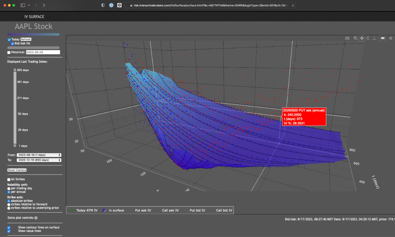This screenshot has width=395, height=237.
Task: Toggle iv surface legend entry
Action: coord(116,210)
